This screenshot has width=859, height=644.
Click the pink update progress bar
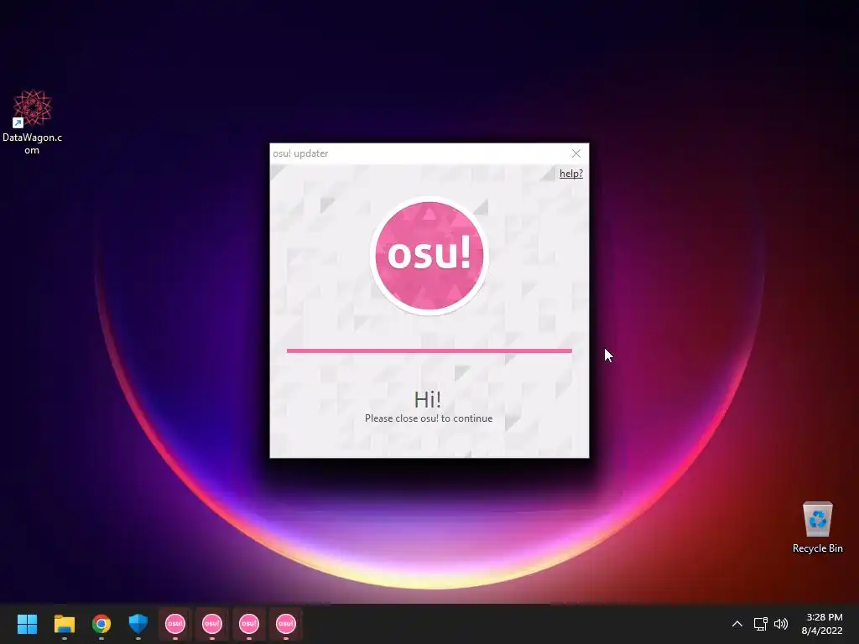(x=429, y=351)
